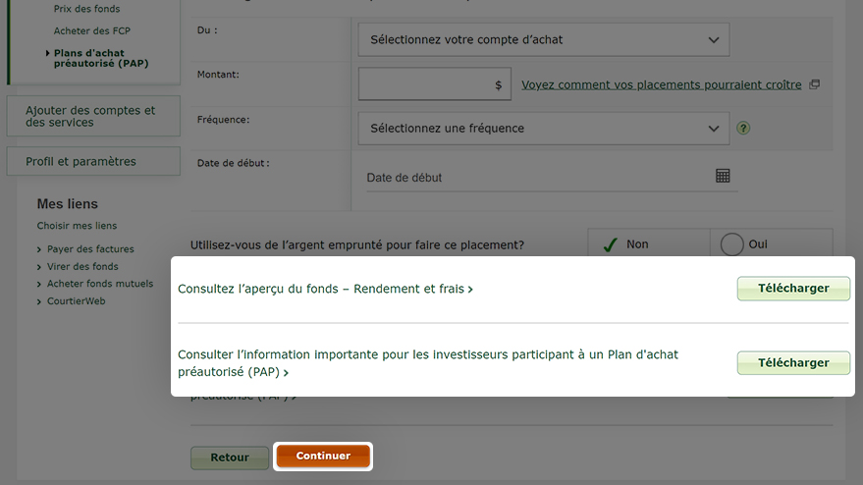Open Profil et paramètres menu section

pyautogui.click(x=93, y=161)
